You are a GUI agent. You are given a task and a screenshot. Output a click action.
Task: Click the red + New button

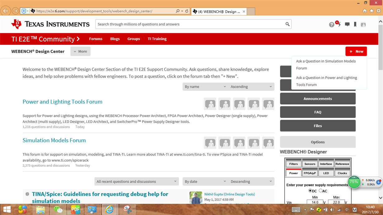(x=356, y=51)
